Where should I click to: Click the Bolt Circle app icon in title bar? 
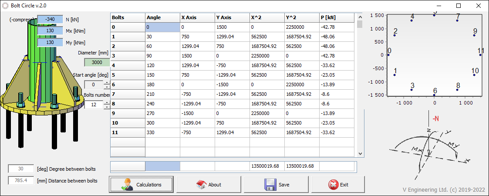[x=6, y=6]
